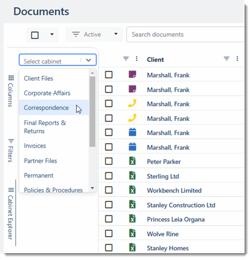Click the Excel icon beside Peter Parker
252x260 pixels.
[x=132, y=161]
